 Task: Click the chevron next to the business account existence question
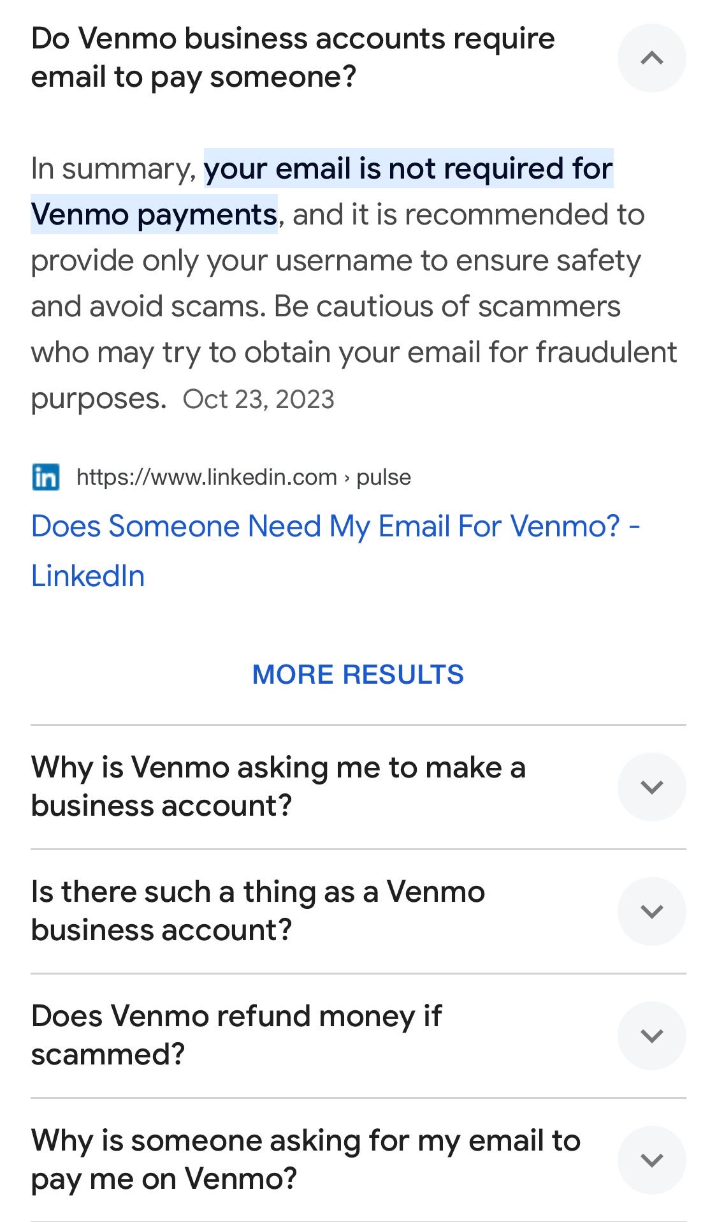click(651, 911)
